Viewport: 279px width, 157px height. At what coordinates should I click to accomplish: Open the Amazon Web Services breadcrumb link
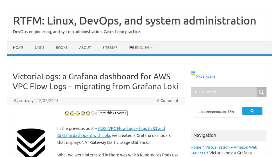(224, 150)
